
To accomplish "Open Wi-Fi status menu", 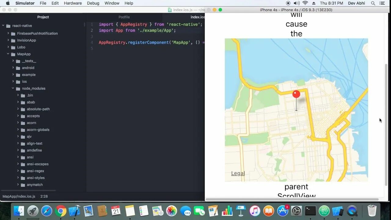I will coord(305,3).
